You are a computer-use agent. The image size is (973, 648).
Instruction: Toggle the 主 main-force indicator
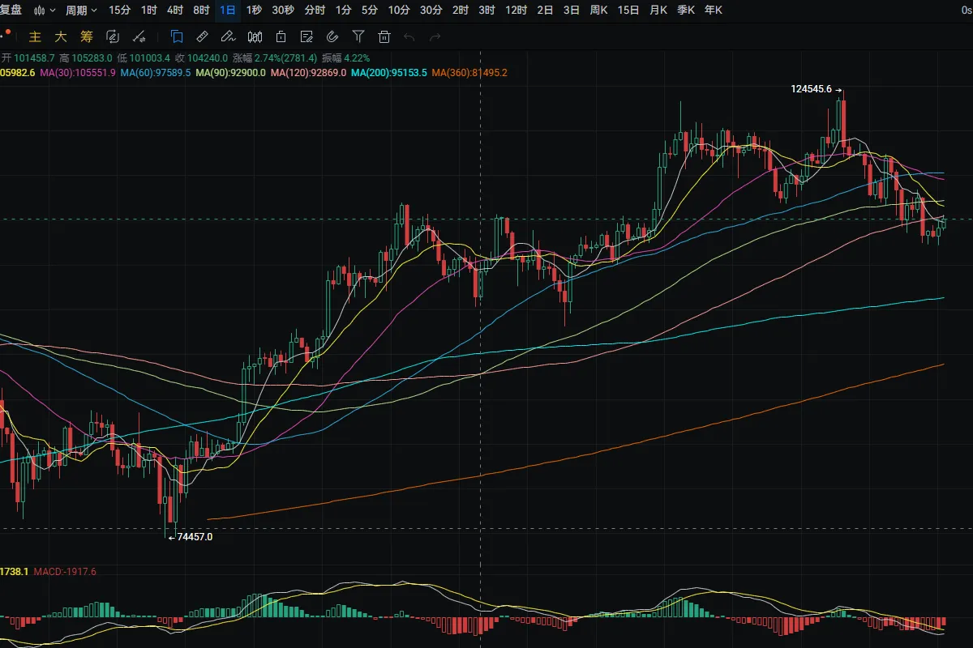[x=35, y=37]
